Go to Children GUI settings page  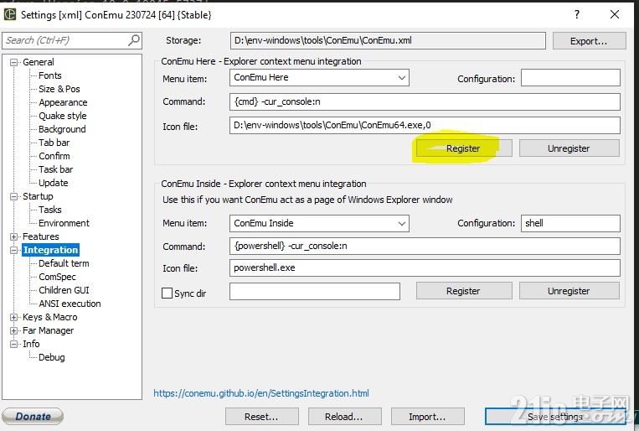tap(64, 290)
